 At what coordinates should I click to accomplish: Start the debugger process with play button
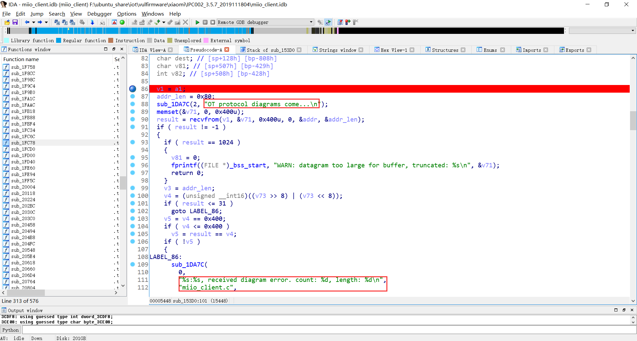198,22
